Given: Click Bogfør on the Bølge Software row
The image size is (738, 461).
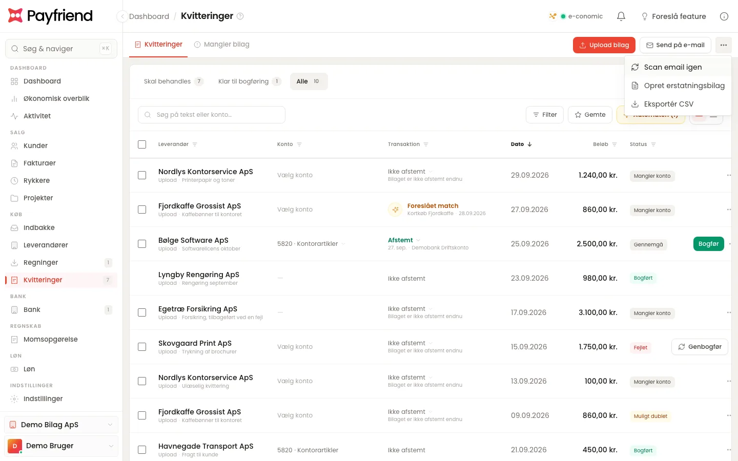Looking at the screenshot, I should tap(708, 244).
